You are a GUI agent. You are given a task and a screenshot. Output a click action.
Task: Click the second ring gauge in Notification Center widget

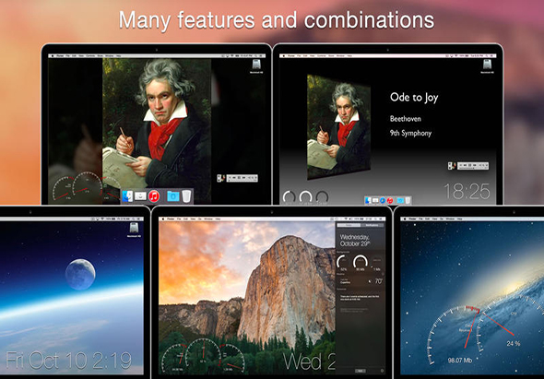coord(361,263)
